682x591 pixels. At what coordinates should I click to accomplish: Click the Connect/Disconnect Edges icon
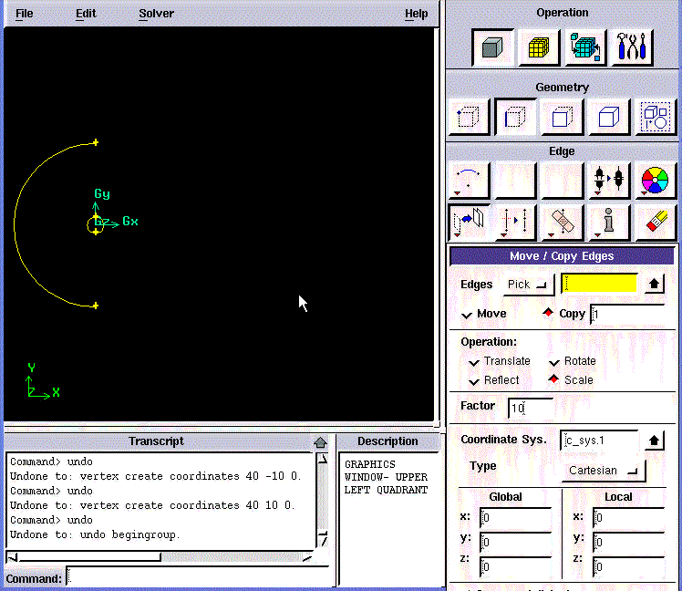[608, 181]
